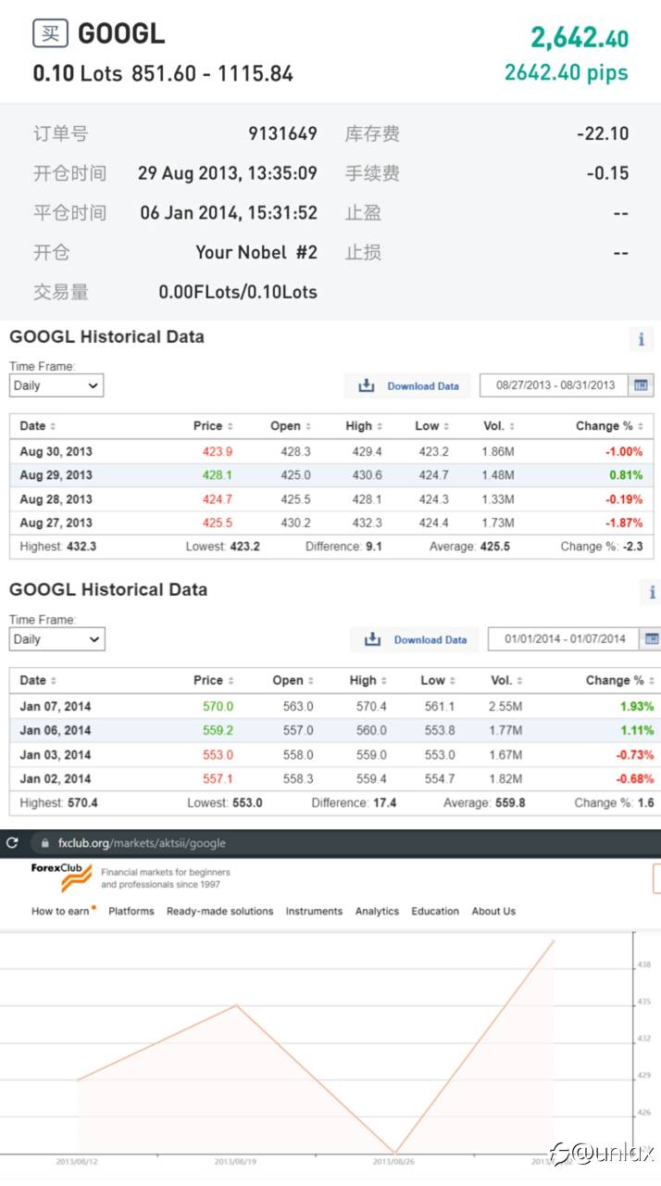
Task: Click 2013/08/12 label on chart axis
Action: [77, 1161]
